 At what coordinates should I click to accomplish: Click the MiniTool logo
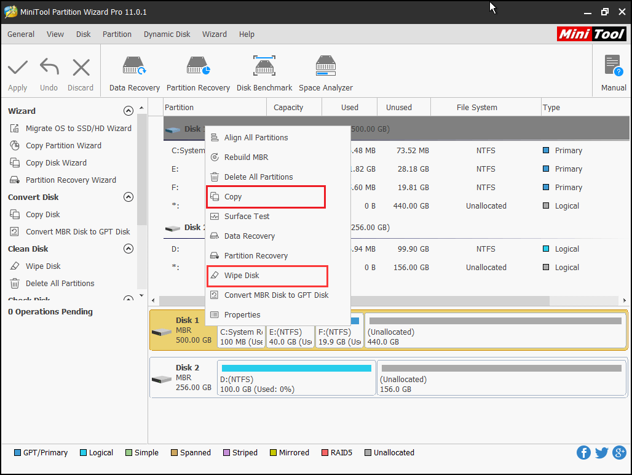tap(591, 34)
